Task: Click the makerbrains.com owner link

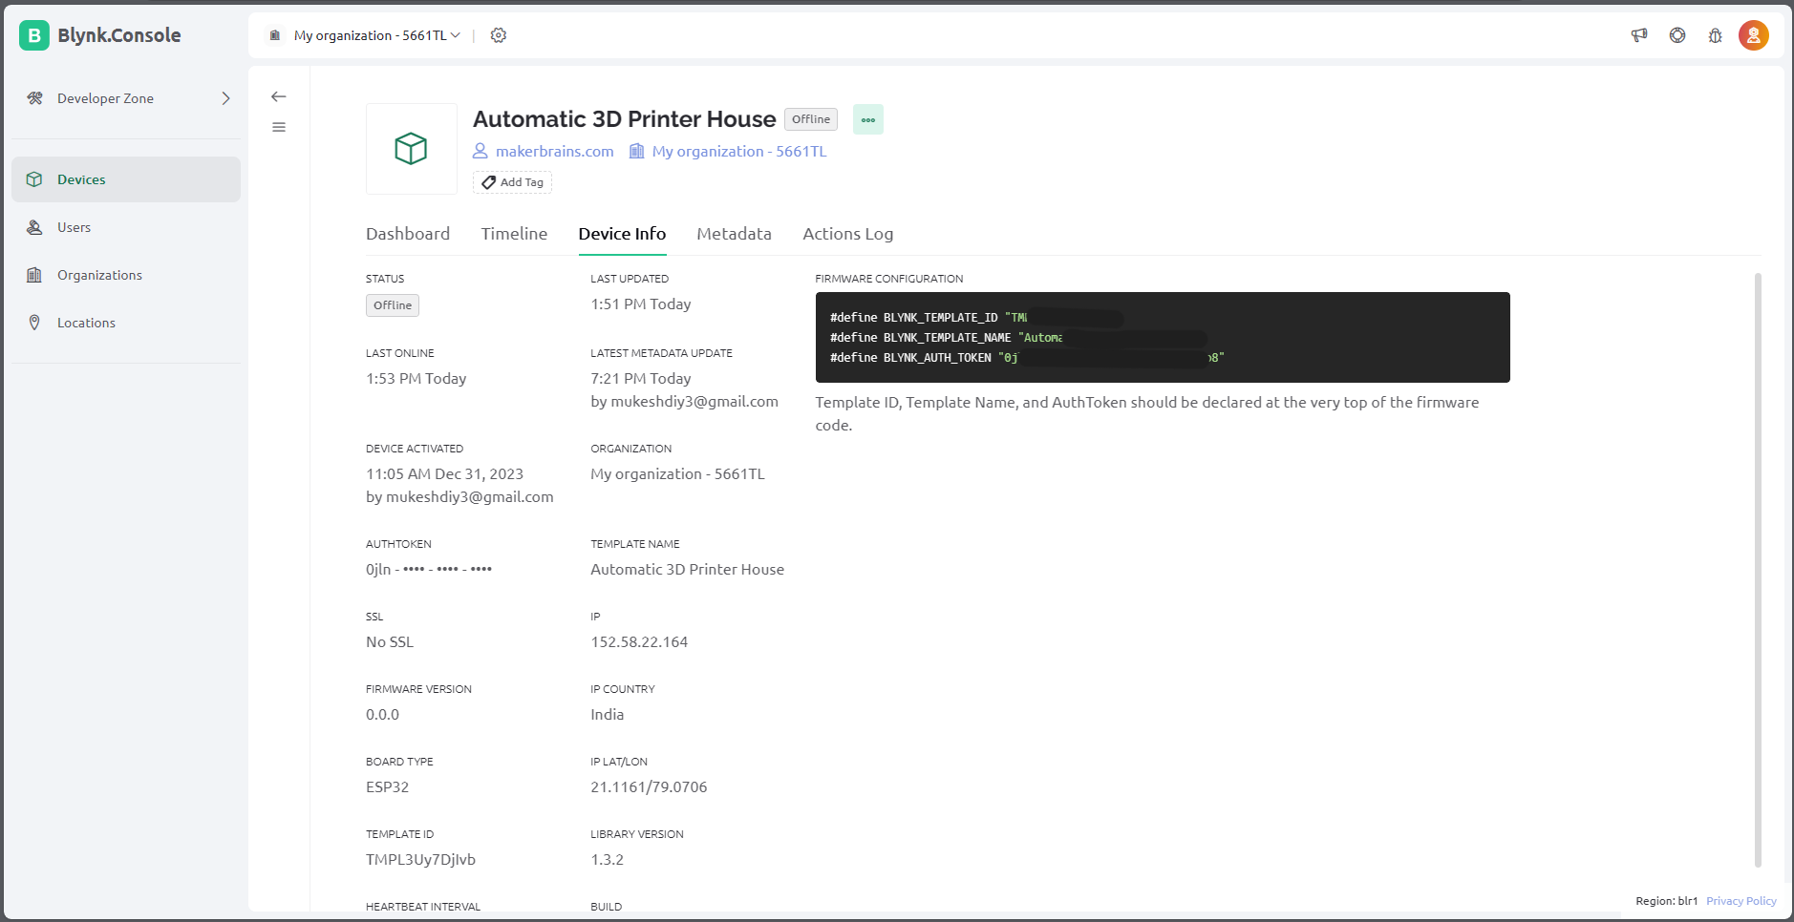Action: click(554, 151)
